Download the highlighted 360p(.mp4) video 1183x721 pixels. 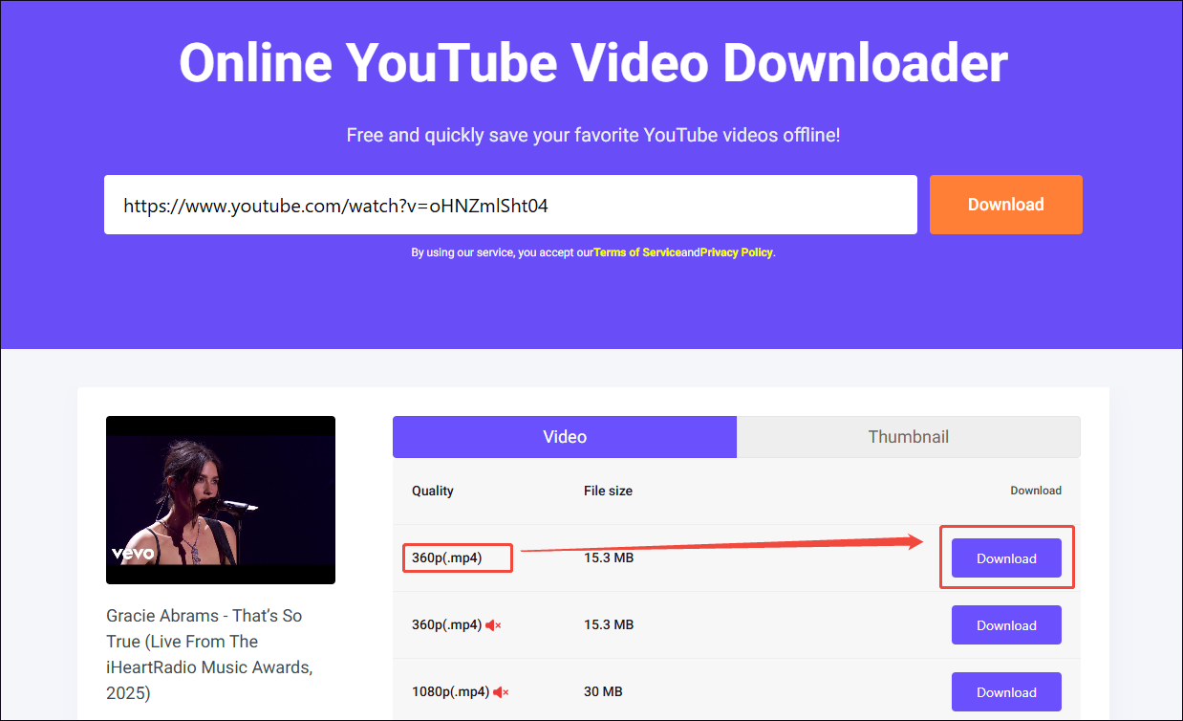point(1006,557)
